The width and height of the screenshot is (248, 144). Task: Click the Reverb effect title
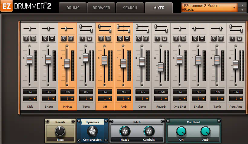tap(60, 122)
